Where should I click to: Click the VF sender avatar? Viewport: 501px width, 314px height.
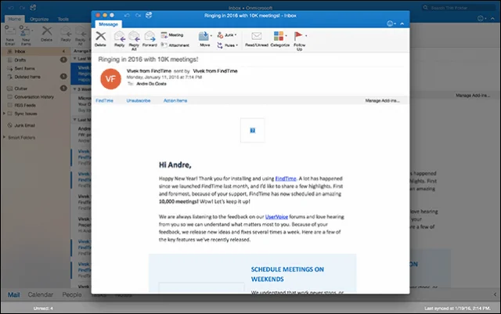(x=110, y=79)
